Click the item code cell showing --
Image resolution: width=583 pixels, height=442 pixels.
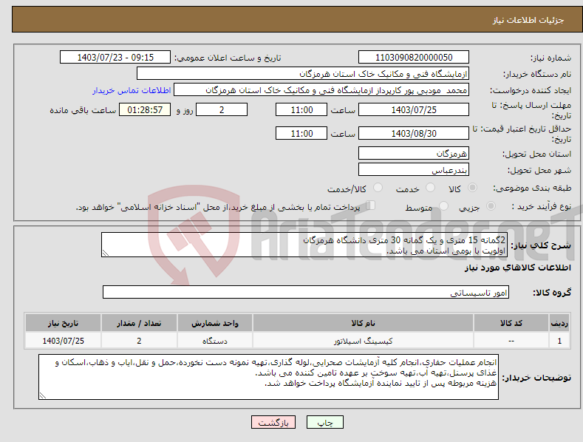click(x=511, y=341)
